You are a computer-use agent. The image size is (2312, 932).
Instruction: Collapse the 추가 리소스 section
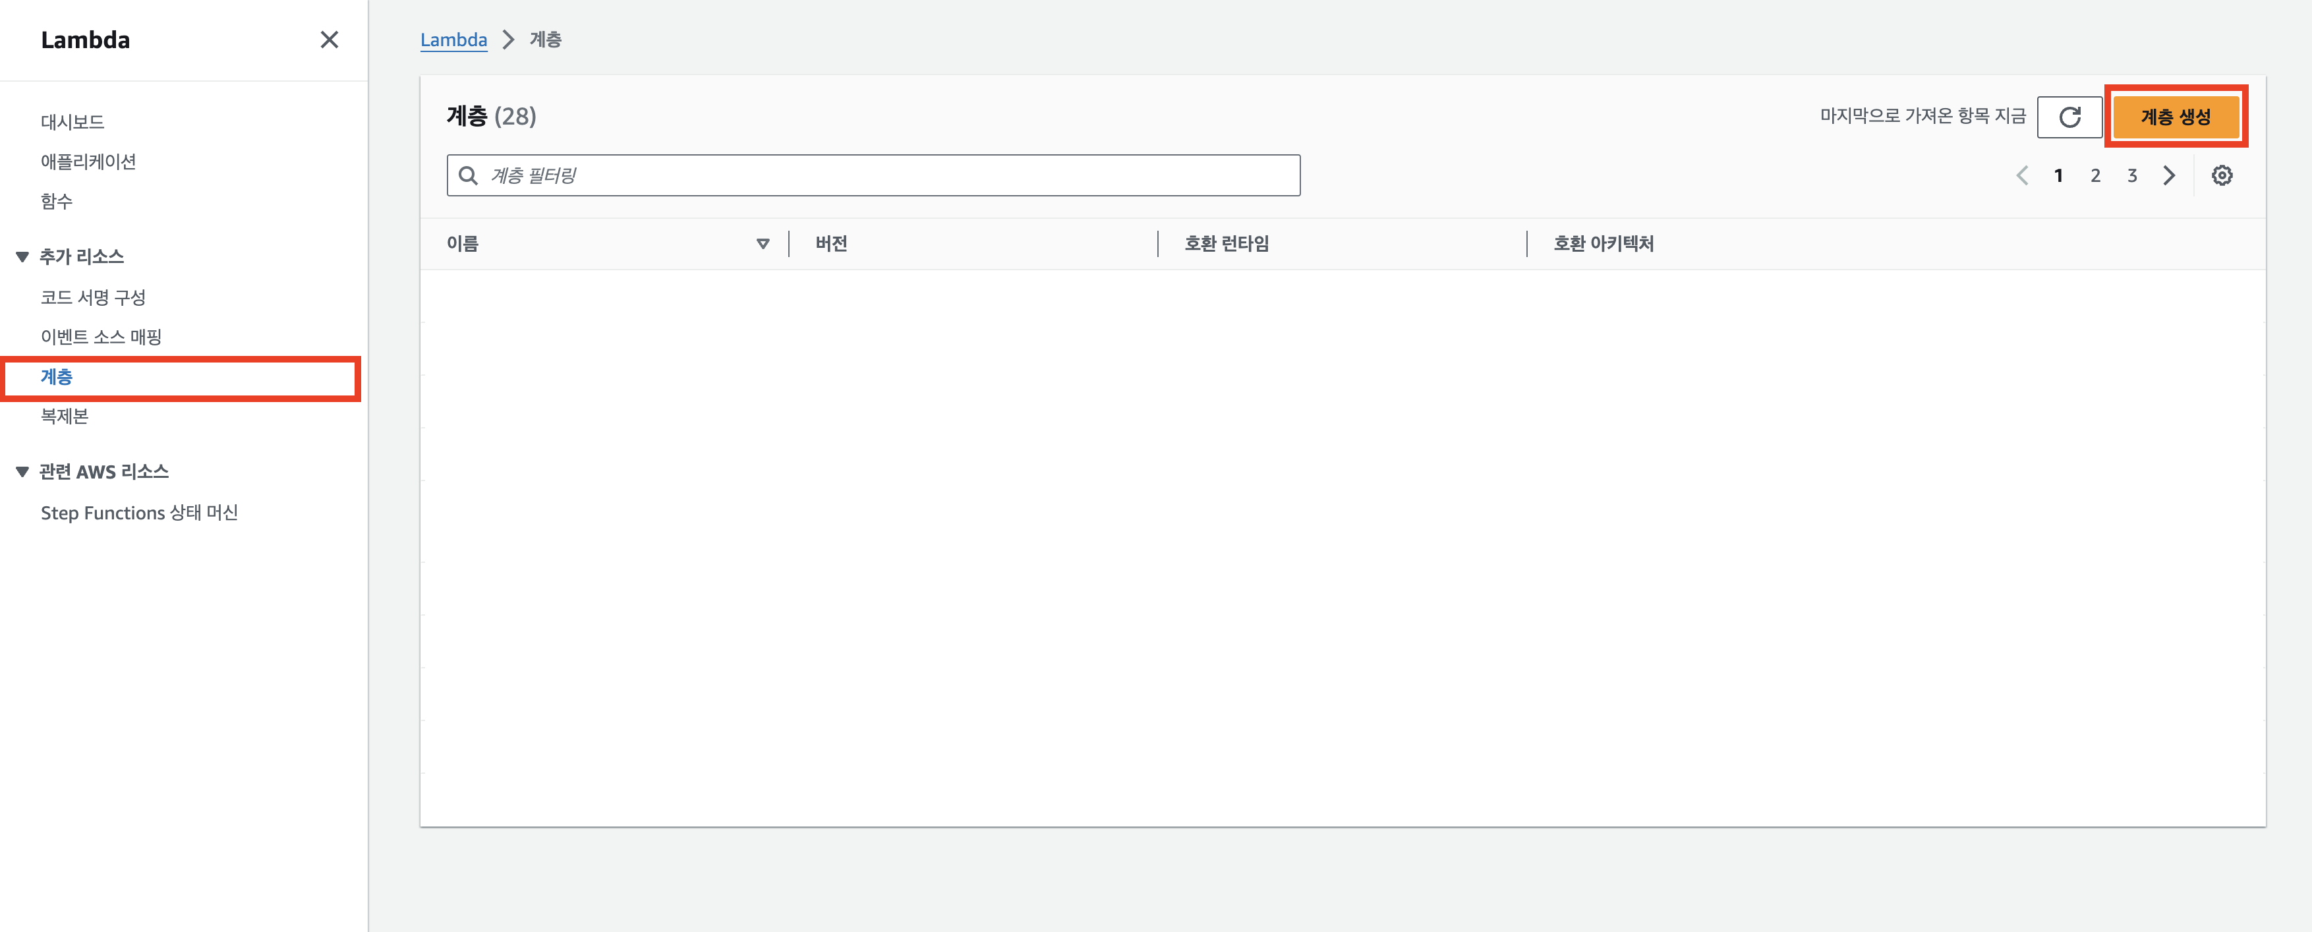coord(22,258)
